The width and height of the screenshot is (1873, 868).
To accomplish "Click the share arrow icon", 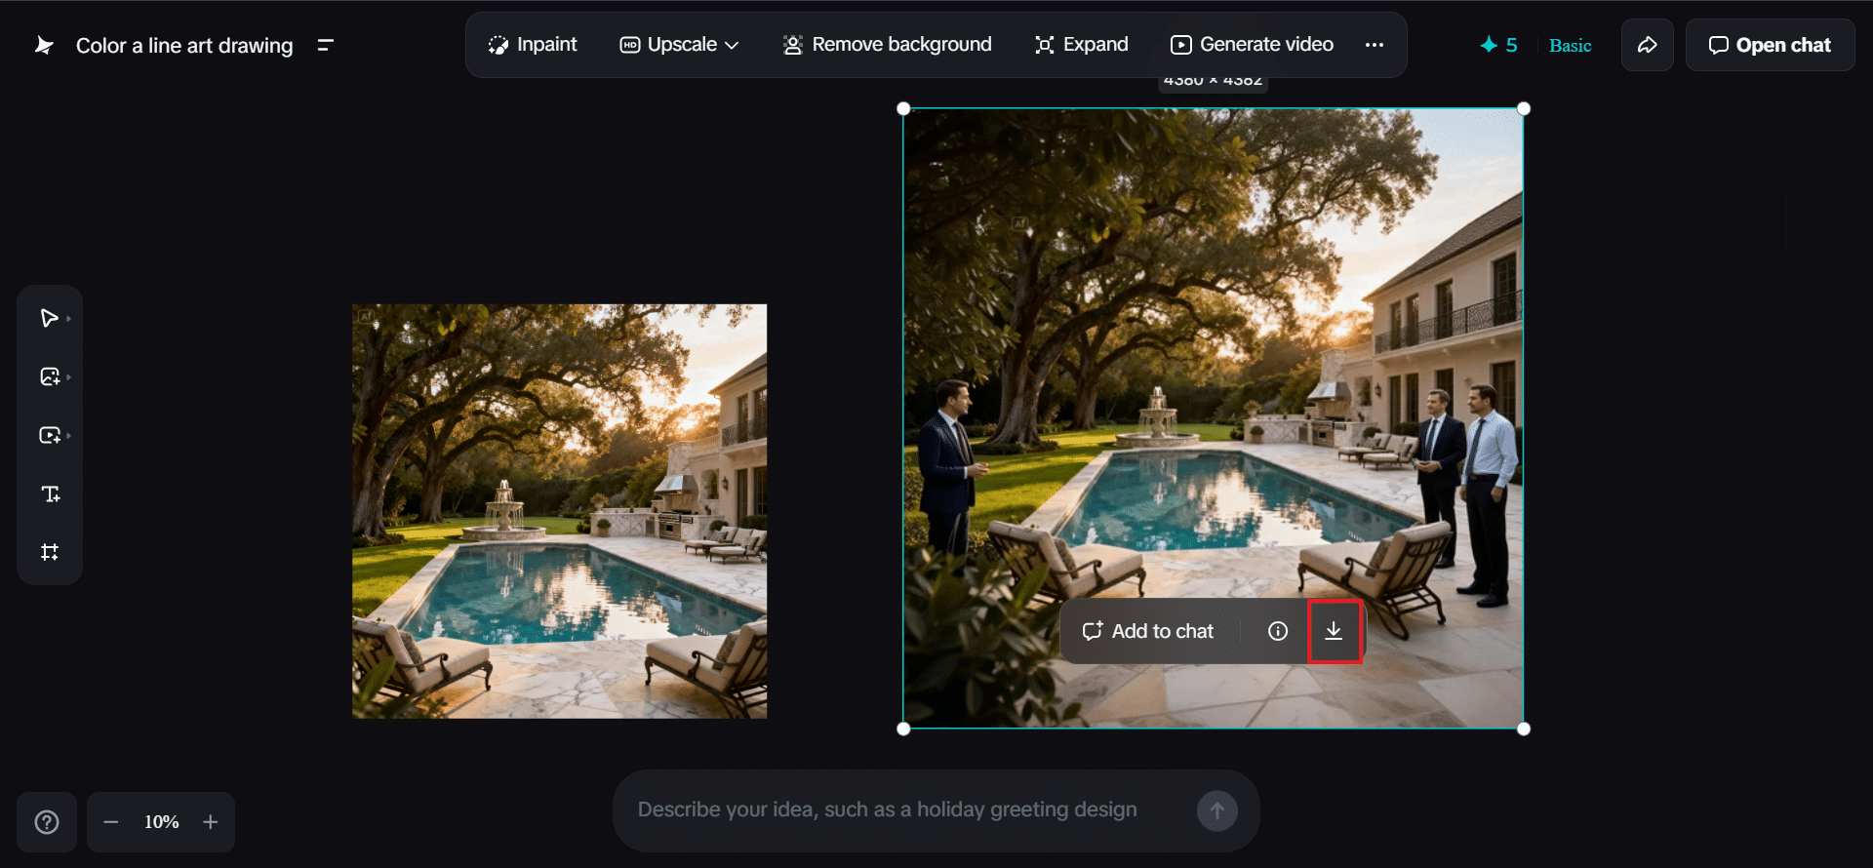I will tap(1647, 45).
